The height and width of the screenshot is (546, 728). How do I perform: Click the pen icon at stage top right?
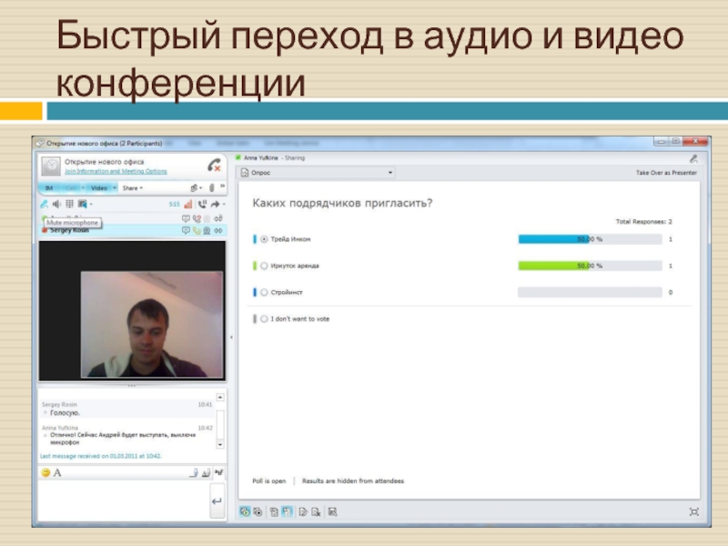693,158
